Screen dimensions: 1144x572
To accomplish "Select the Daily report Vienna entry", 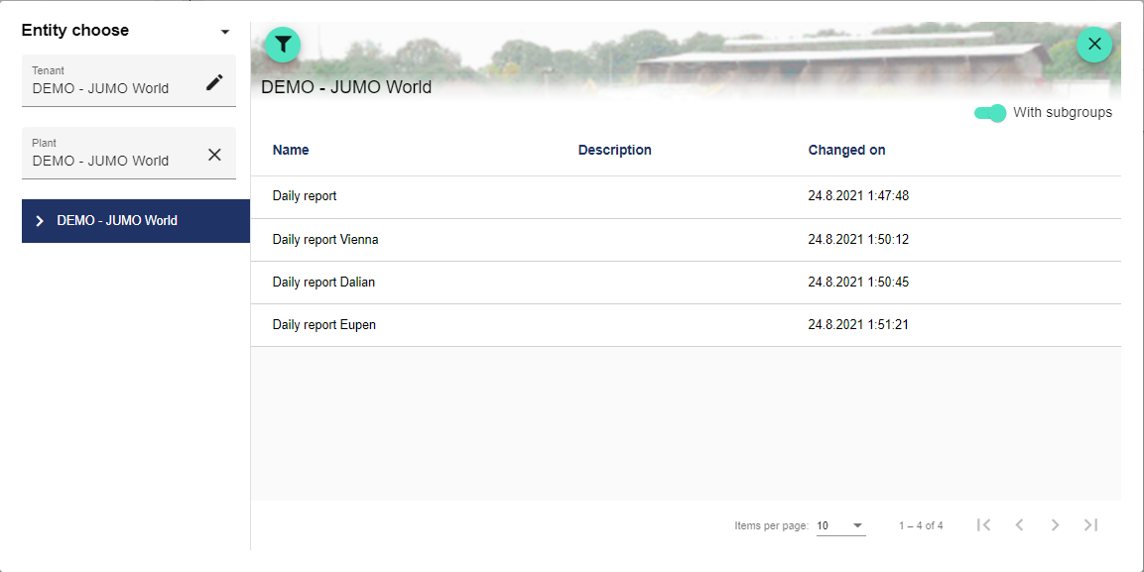I will tap(325, 240).
